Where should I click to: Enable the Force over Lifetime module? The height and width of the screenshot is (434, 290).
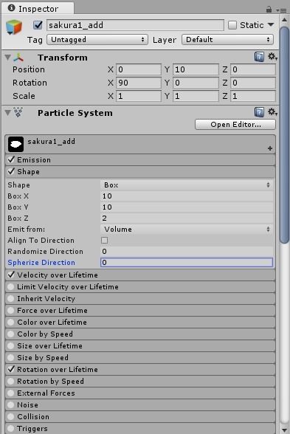coord(11,310)
